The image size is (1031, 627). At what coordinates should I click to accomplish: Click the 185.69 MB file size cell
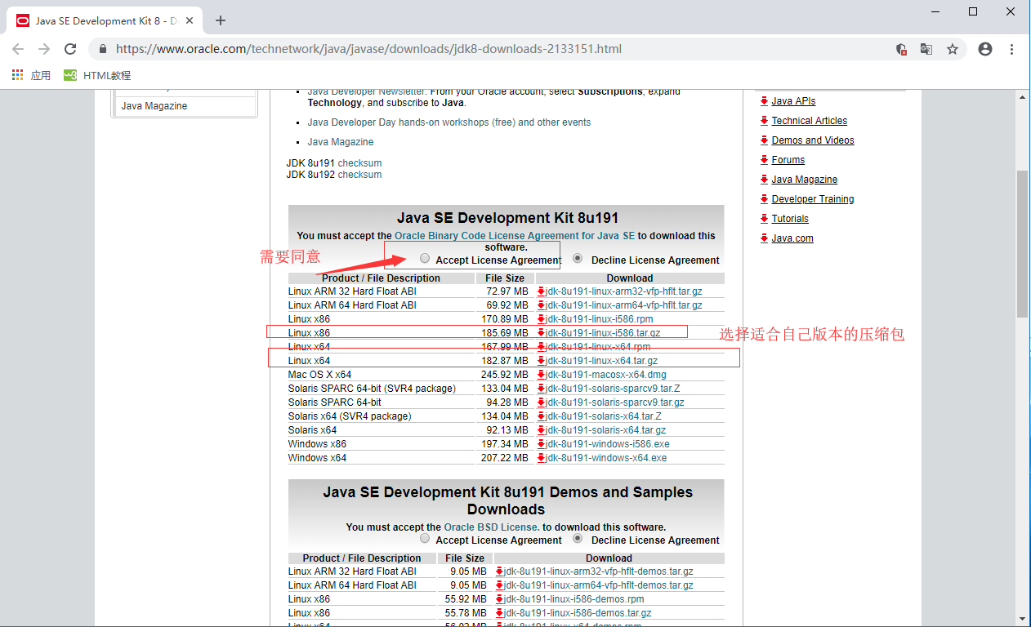tap(505, 333)
